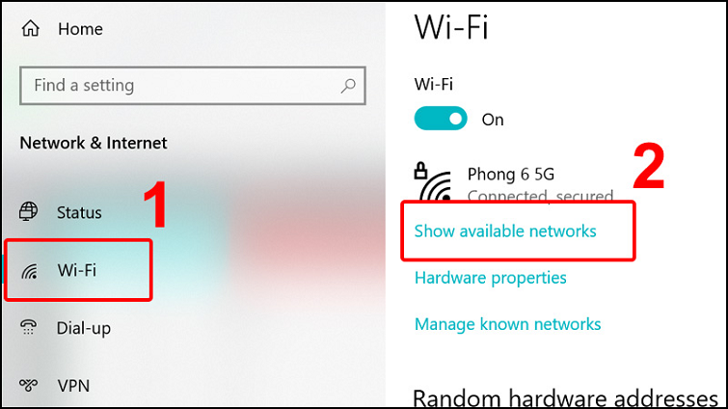Open Hardware properties link
This screenshot has height=409, width=728.
point(490,278)
